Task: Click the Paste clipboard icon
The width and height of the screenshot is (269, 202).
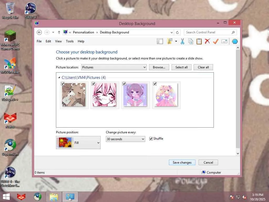Action: pos(199,41)
